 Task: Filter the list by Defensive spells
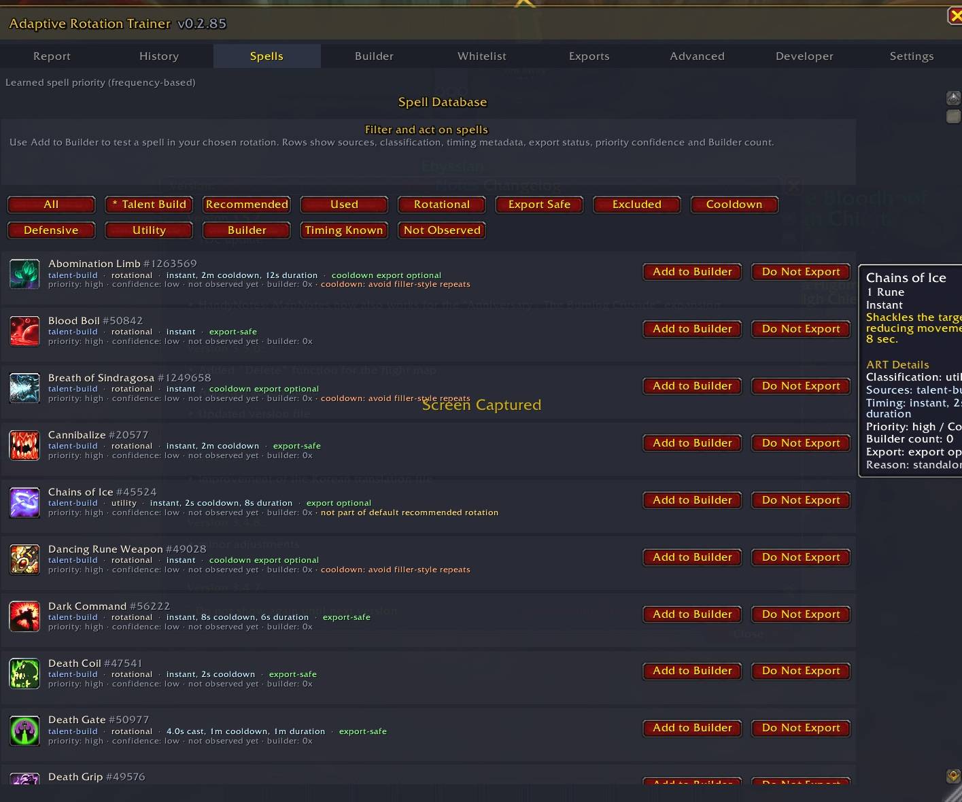pyautogui.click(x=51, y=230)
